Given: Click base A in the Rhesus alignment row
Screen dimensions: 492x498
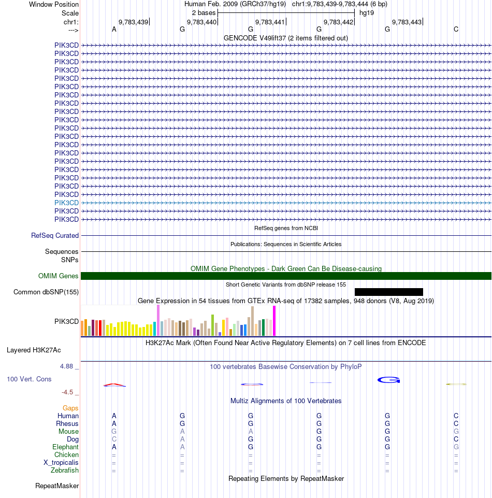Looking at the screenshot, I should (114, 424).
